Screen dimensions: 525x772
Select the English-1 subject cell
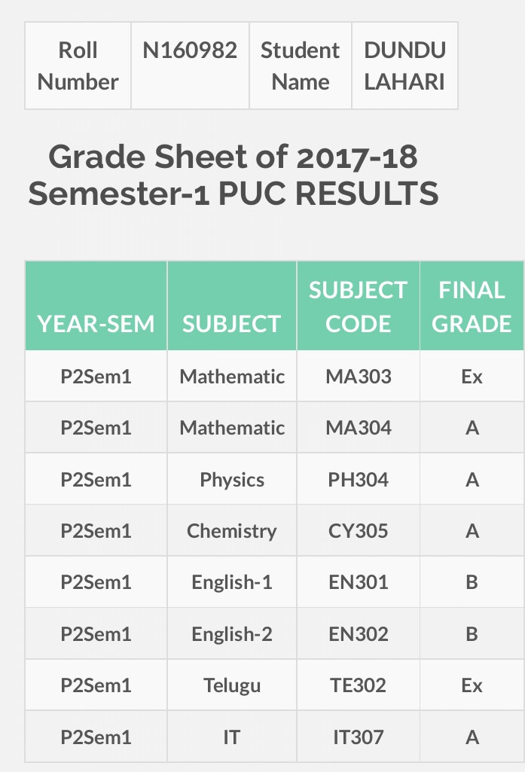click(232, 582)
